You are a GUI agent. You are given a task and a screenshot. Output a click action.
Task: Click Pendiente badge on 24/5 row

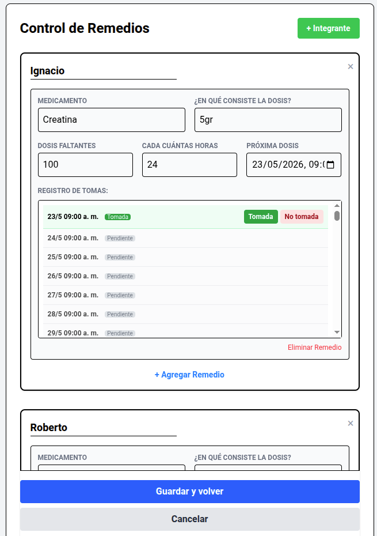[120, 238]
